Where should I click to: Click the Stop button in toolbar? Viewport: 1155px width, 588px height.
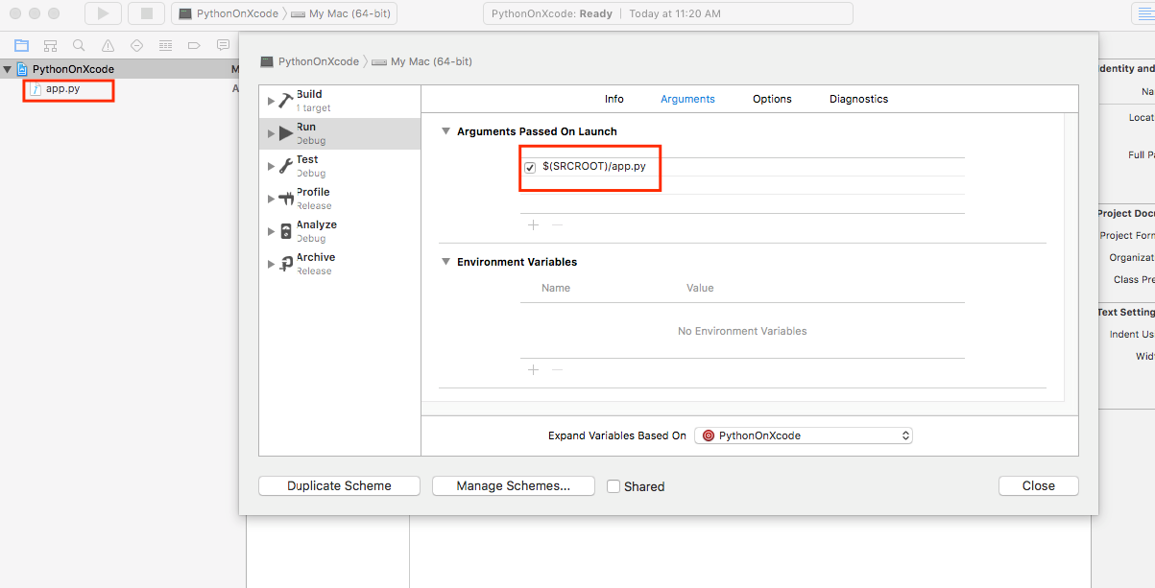(x=146, y=13)
